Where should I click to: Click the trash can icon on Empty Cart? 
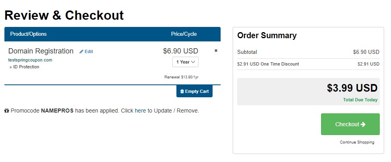pos(182,91)
